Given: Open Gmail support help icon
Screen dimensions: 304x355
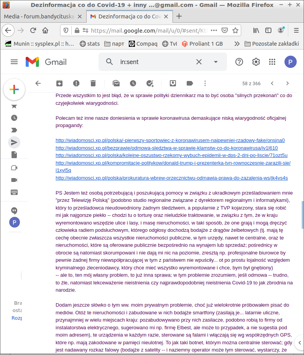Looking at the screenshot, I should [x=239, y=62].
